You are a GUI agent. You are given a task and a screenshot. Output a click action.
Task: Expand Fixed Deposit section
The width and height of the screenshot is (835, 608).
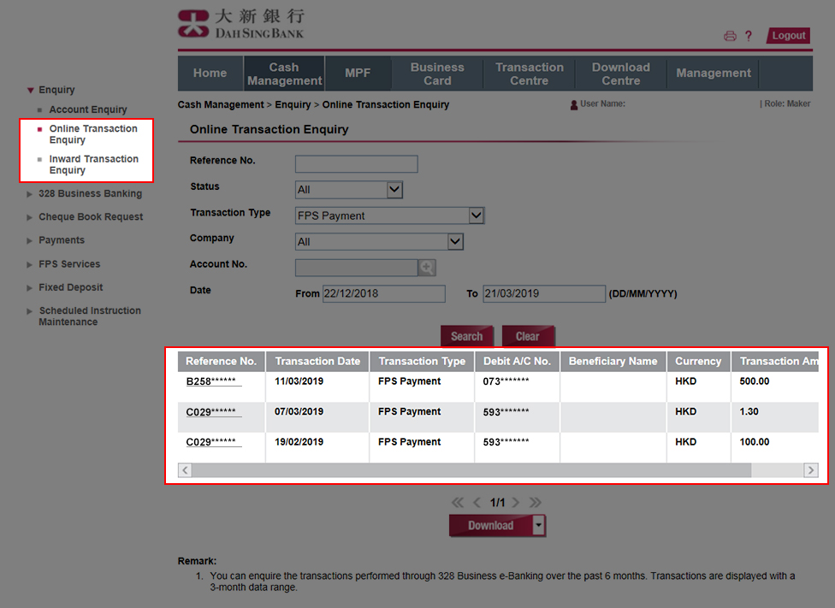(30, 288)
